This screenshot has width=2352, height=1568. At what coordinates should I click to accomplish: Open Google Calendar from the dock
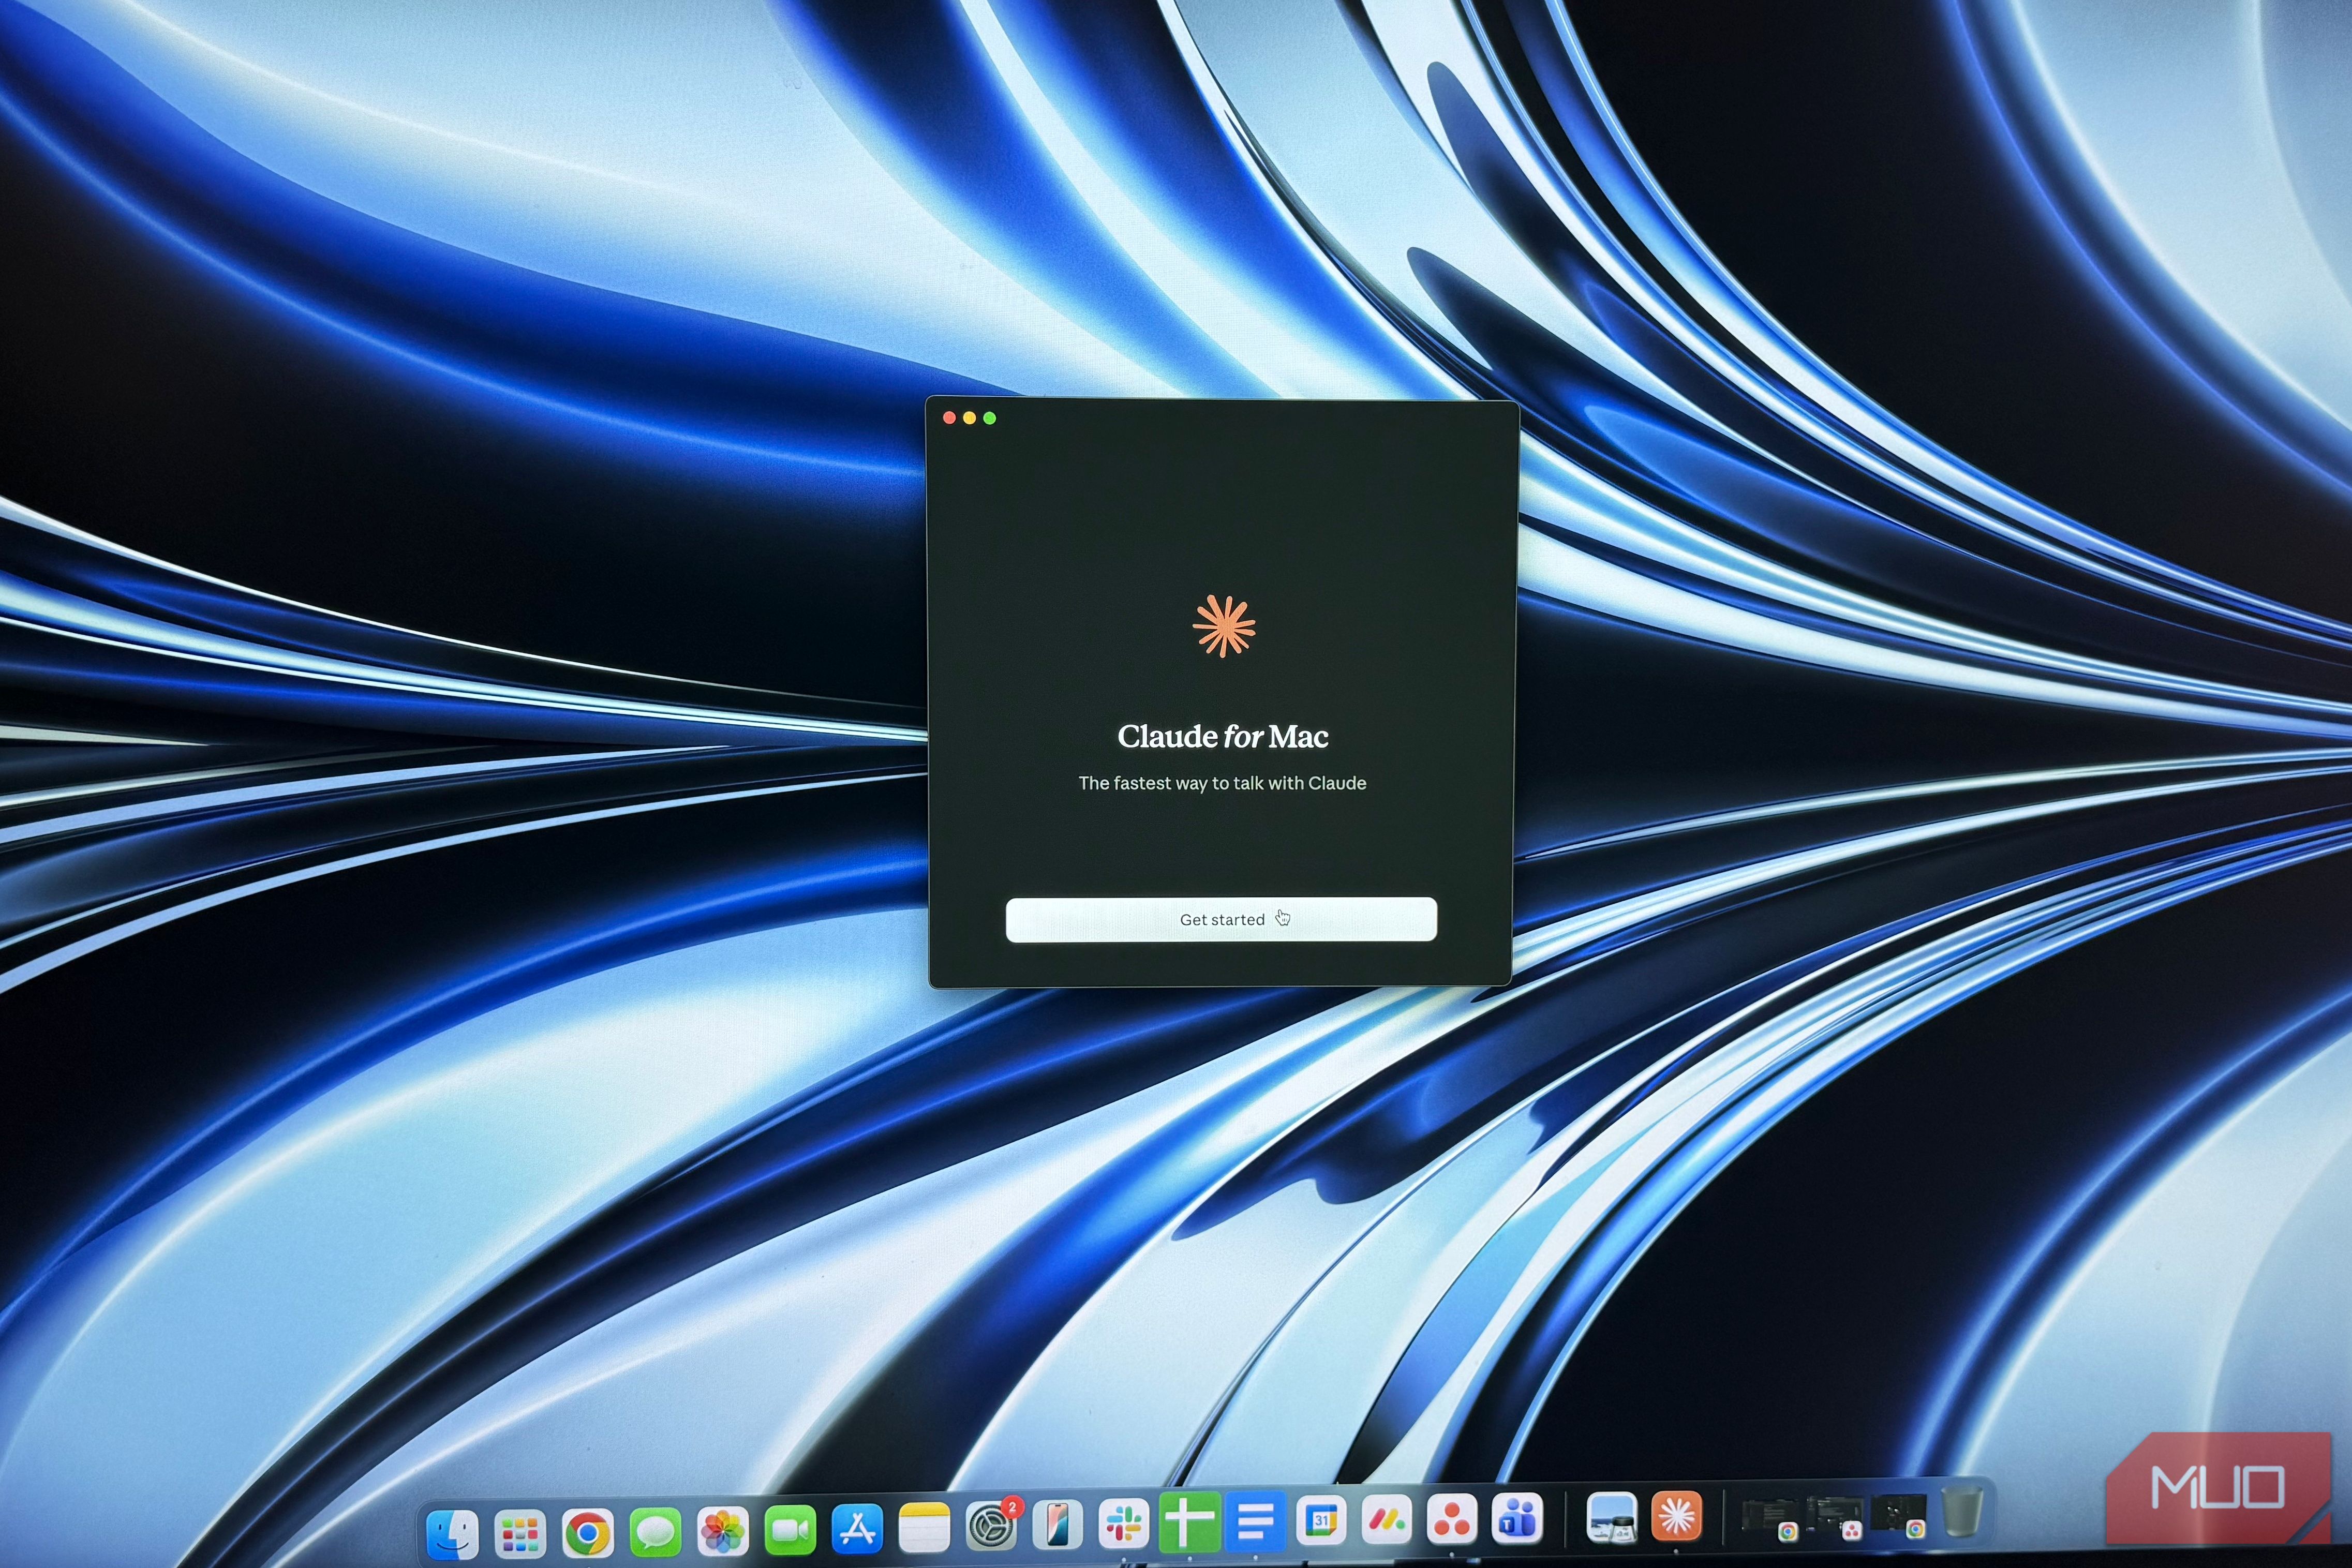1321,1521
